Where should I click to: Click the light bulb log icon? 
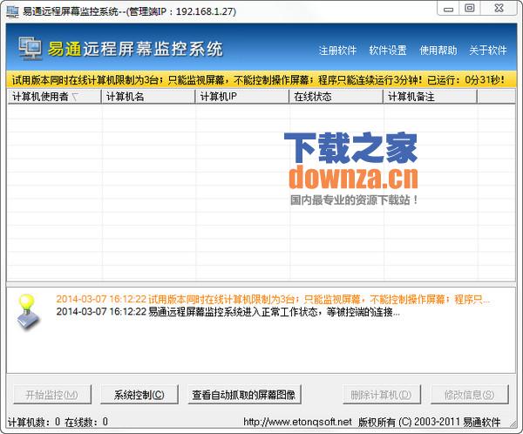[28, 312]
